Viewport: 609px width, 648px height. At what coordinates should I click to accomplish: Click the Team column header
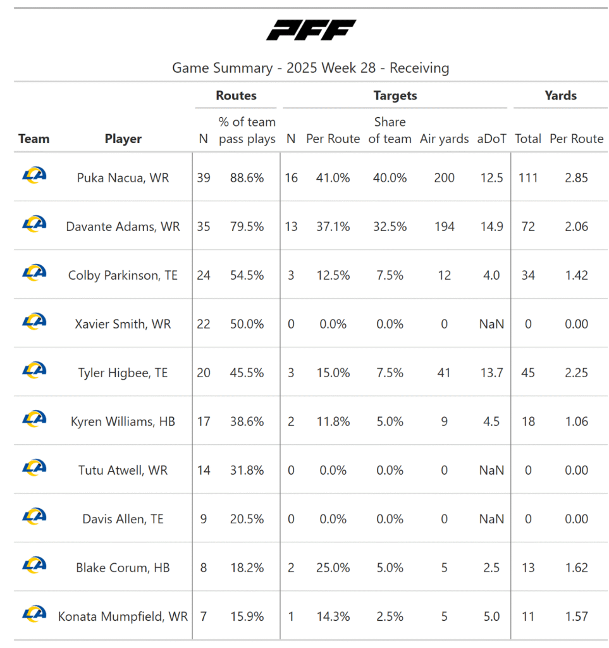tap(34, 139)
